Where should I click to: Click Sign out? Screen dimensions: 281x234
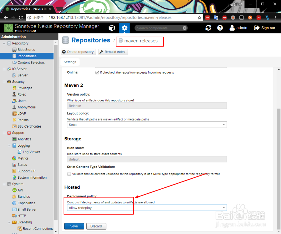coord(264,28)
